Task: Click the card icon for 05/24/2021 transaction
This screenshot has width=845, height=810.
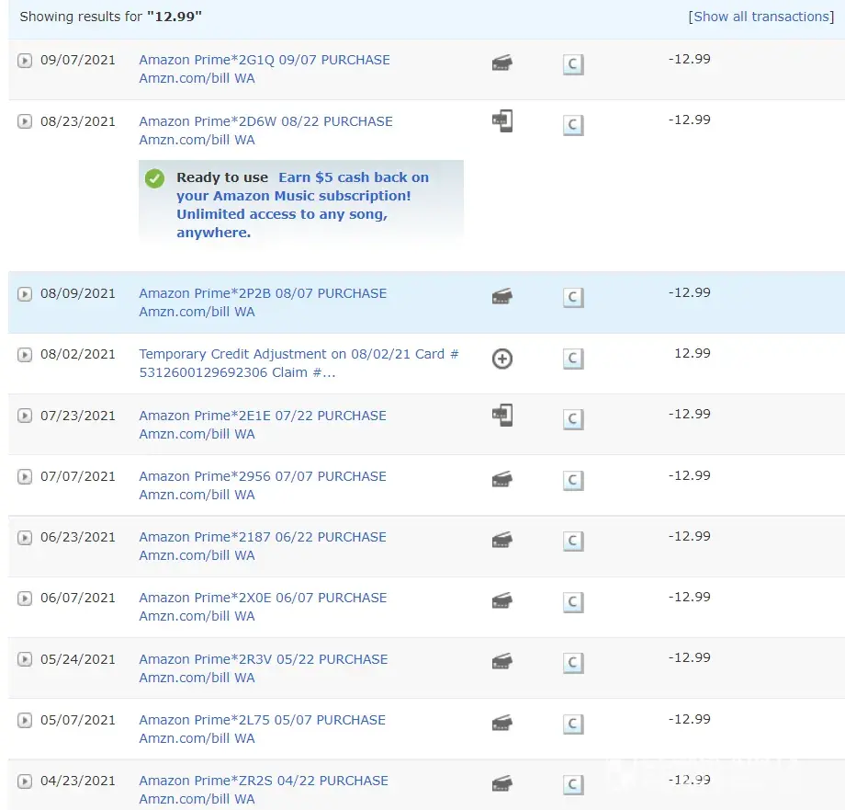Action: coord(501,662)
